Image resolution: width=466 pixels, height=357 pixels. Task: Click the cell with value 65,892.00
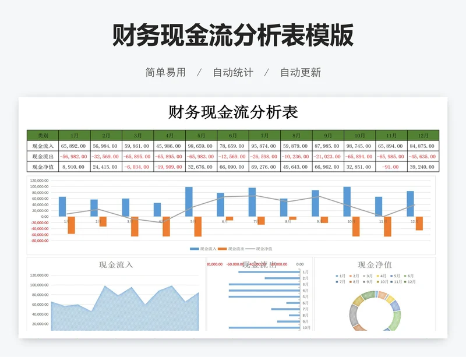click(x=75, y=146)
